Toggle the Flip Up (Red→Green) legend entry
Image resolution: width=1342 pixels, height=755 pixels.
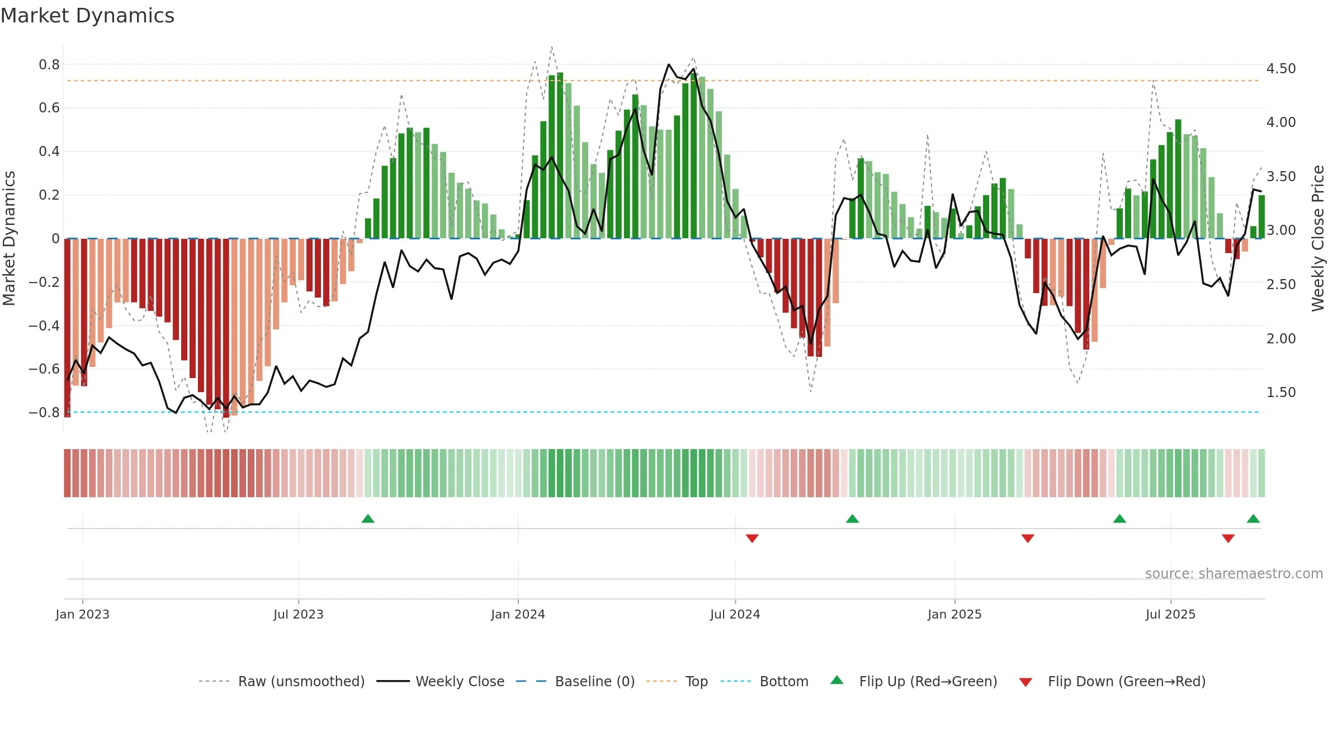(x=914, y=681)
